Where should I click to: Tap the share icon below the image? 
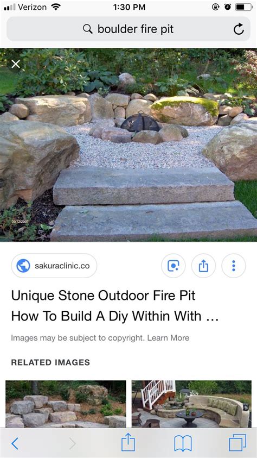[x=203, y=266]
